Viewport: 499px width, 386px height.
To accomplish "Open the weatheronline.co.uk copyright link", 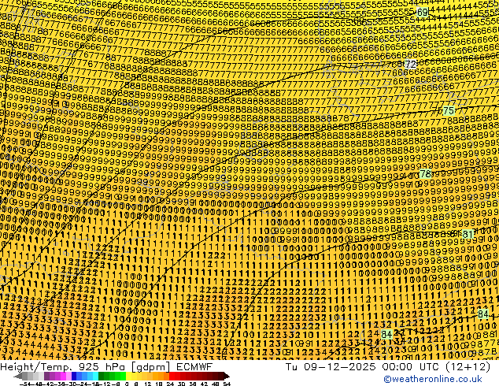I will [432, 379].
